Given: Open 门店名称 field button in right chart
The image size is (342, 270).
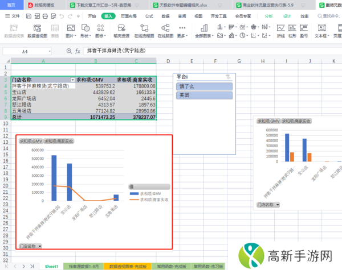Looking at the screenshot, I should pyautogui.click(x=268, y=205).
